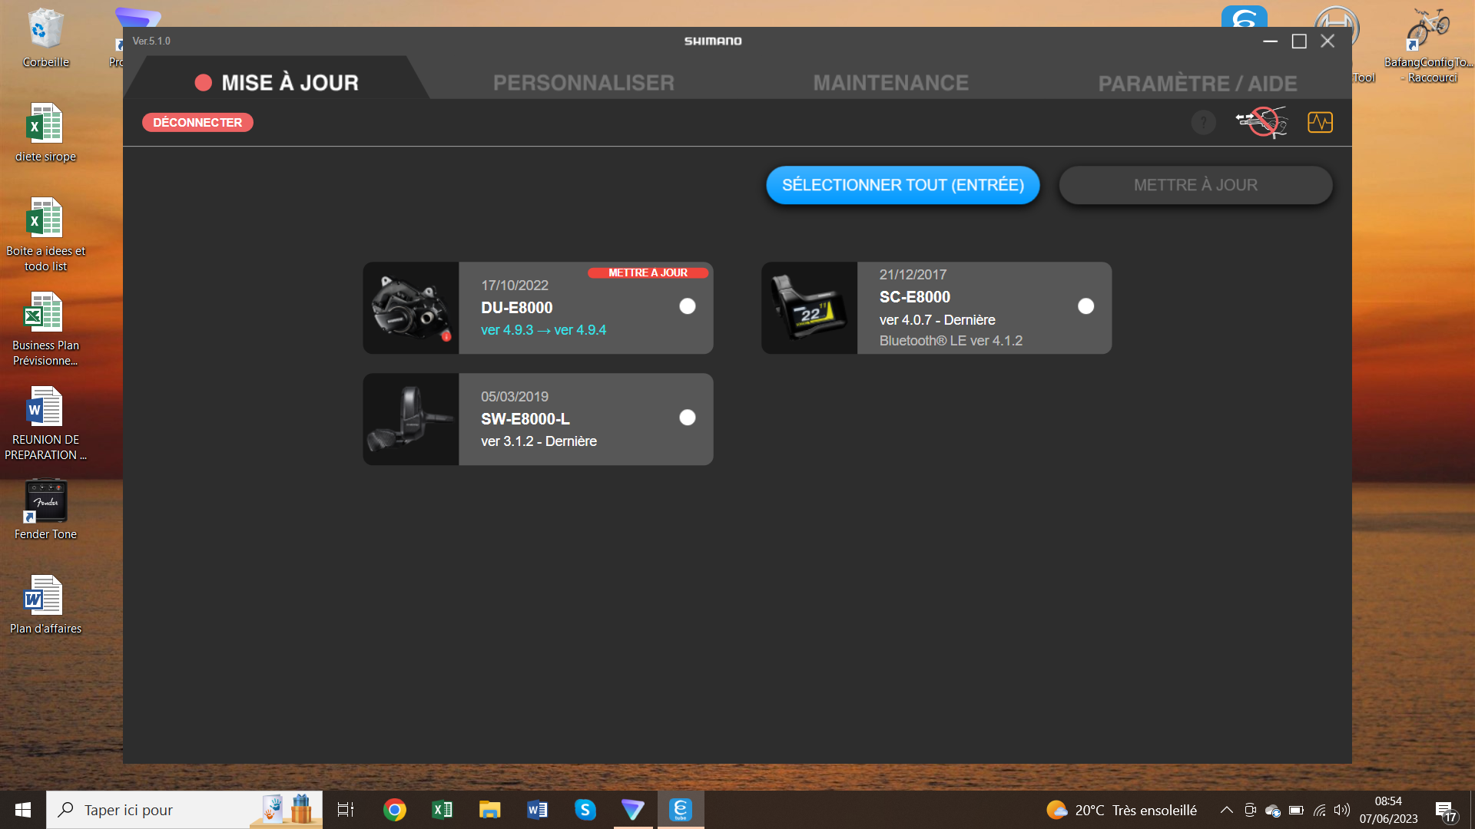Click the do-not-disconnect cable warning icon
This screenshot has width=1475, height=829.
(1261, 123)
